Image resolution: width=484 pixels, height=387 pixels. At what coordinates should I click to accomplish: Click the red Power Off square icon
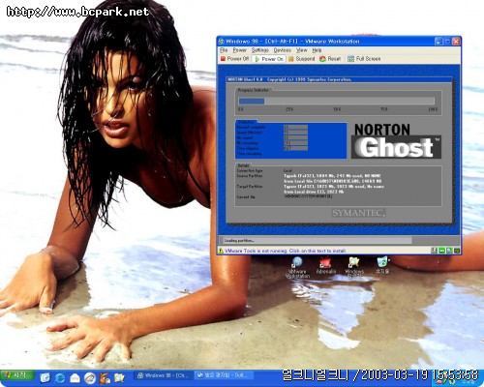pos(223,59)
